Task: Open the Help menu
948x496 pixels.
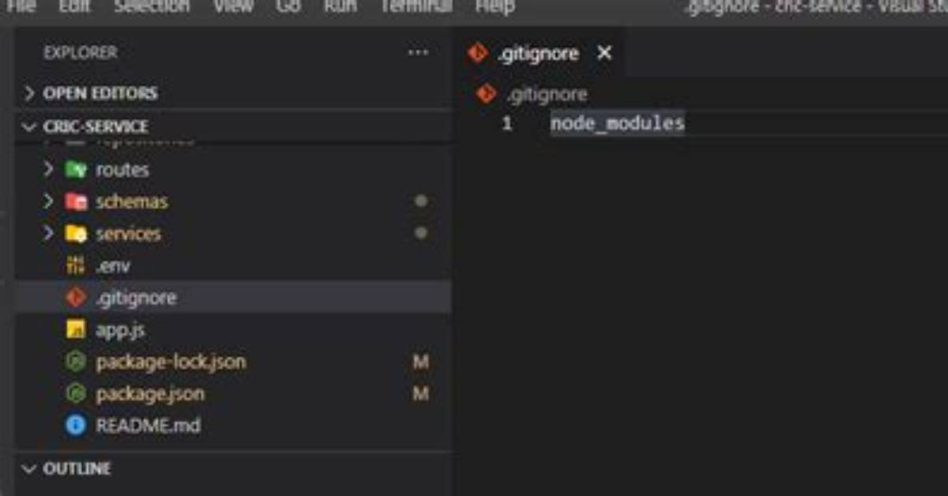Action: tap(495, 6)
